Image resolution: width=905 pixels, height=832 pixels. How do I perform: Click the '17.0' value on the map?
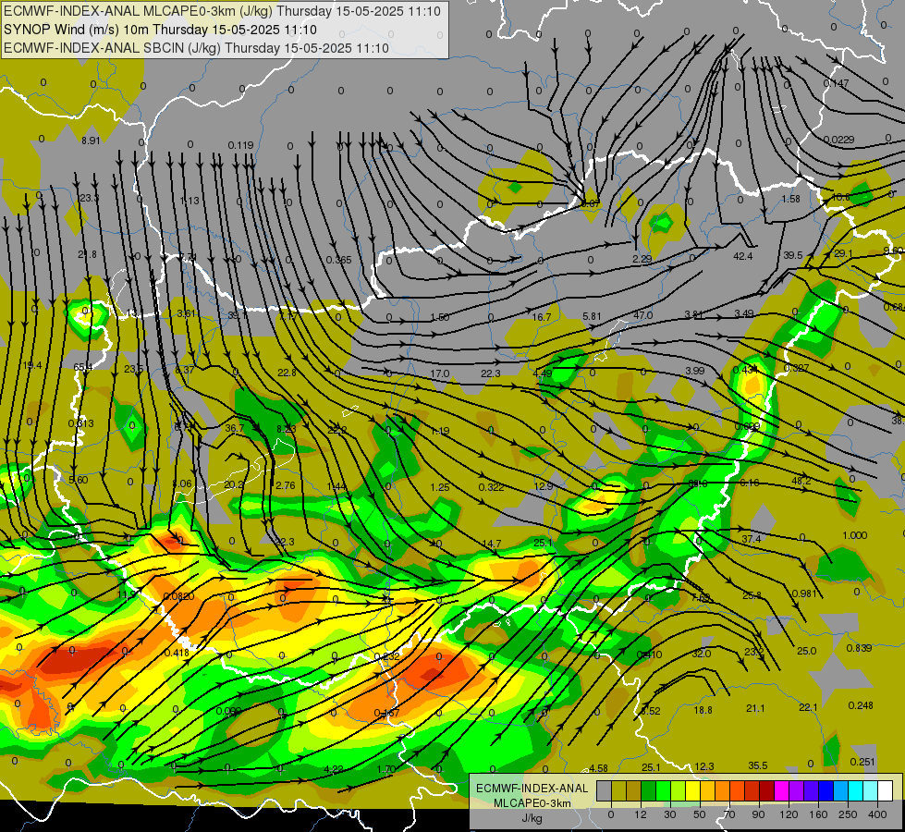tap(440, 373)
